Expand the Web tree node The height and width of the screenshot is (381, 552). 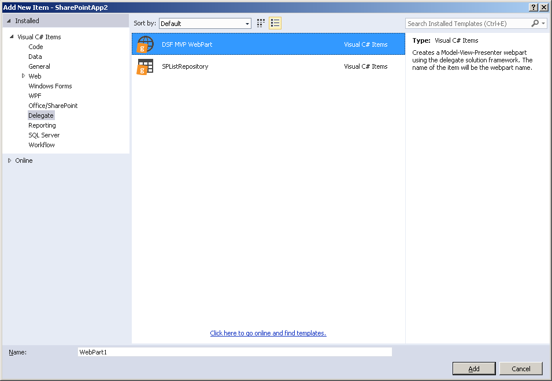click(23, 76)
